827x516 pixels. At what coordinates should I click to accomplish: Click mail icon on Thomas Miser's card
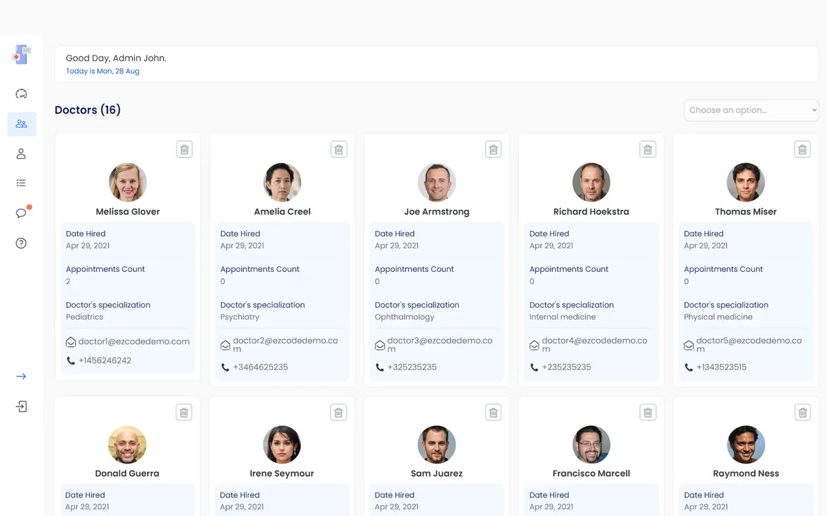point(688,345)
